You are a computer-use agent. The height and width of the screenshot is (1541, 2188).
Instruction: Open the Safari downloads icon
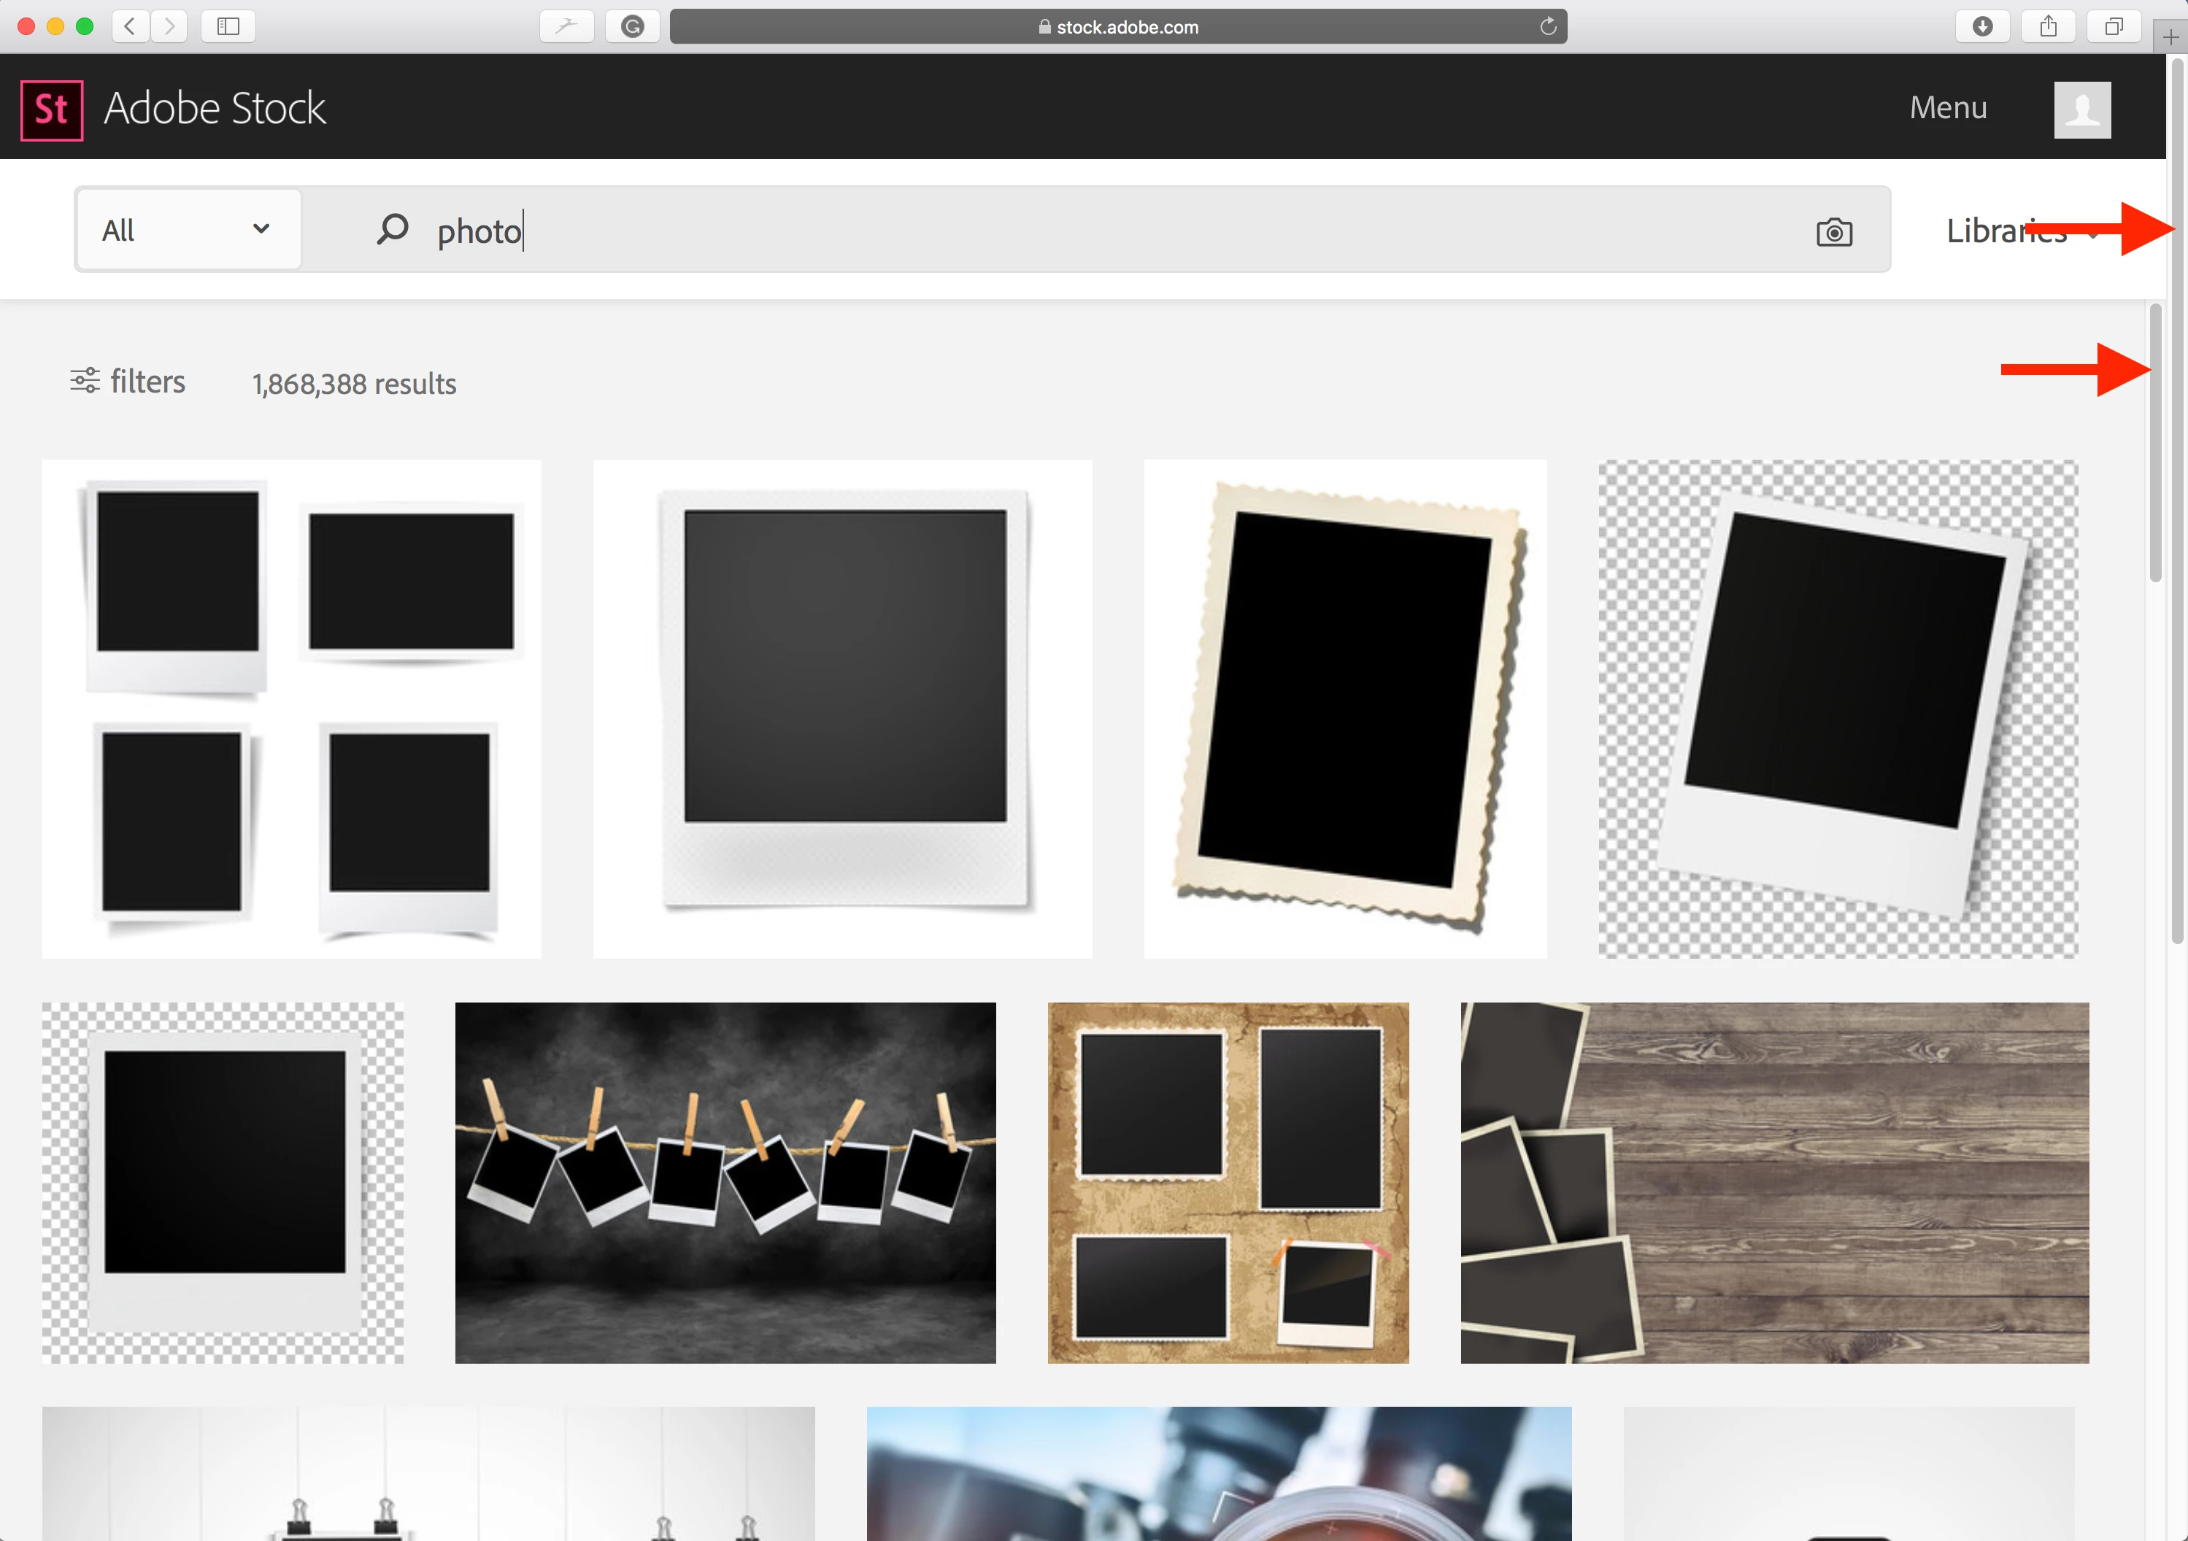tap(1982, 26)
